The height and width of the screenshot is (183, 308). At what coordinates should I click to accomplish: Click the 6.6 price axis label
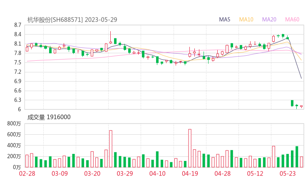pos(17,91)
